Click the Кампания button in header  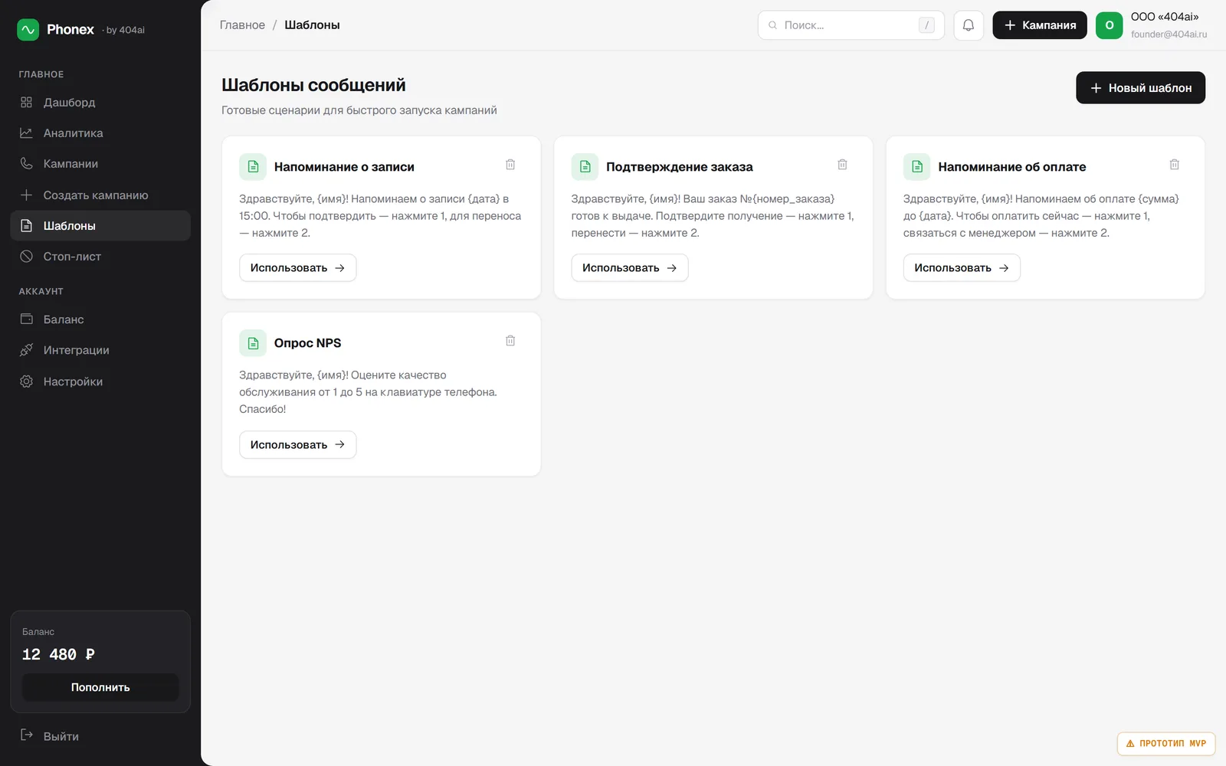(x=1040, y=25)
